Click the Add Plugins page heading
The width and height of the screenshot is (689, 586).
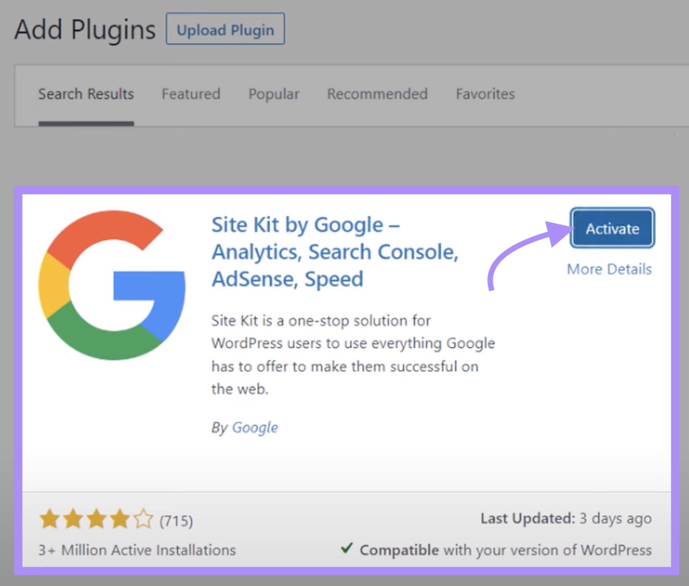[84, 29]
